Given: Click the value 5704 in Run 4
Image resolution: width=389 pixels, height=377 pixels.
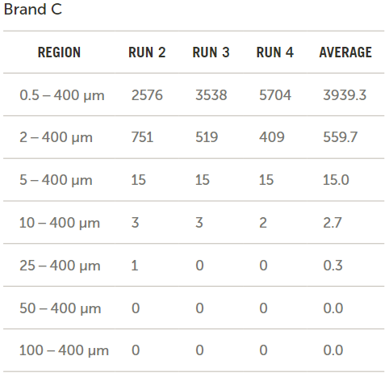Looking at the screenshot, I should [x=275, y=95].
